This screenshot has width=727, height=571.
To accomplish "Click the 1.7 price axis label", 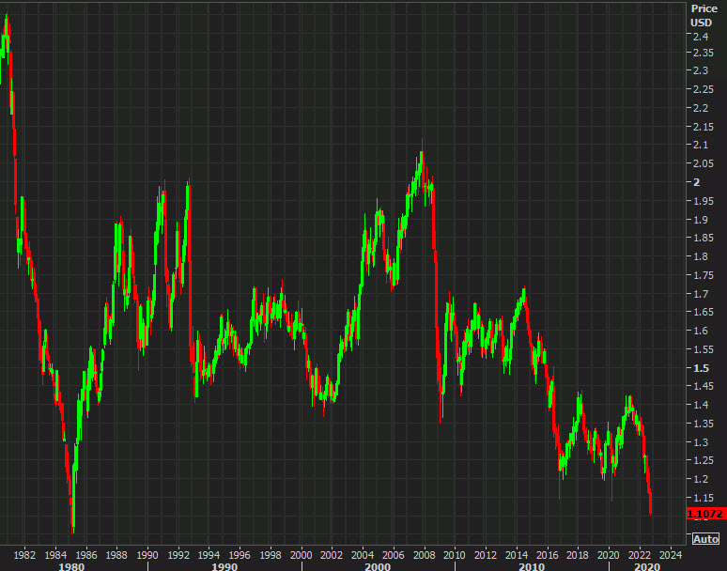I will [701, 294].
